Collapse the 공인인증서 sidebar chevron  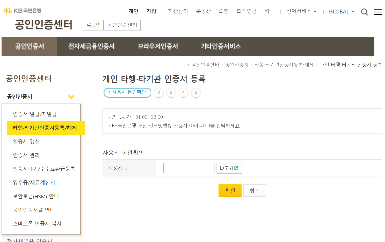pyautogui.click(x=71, y=97)
